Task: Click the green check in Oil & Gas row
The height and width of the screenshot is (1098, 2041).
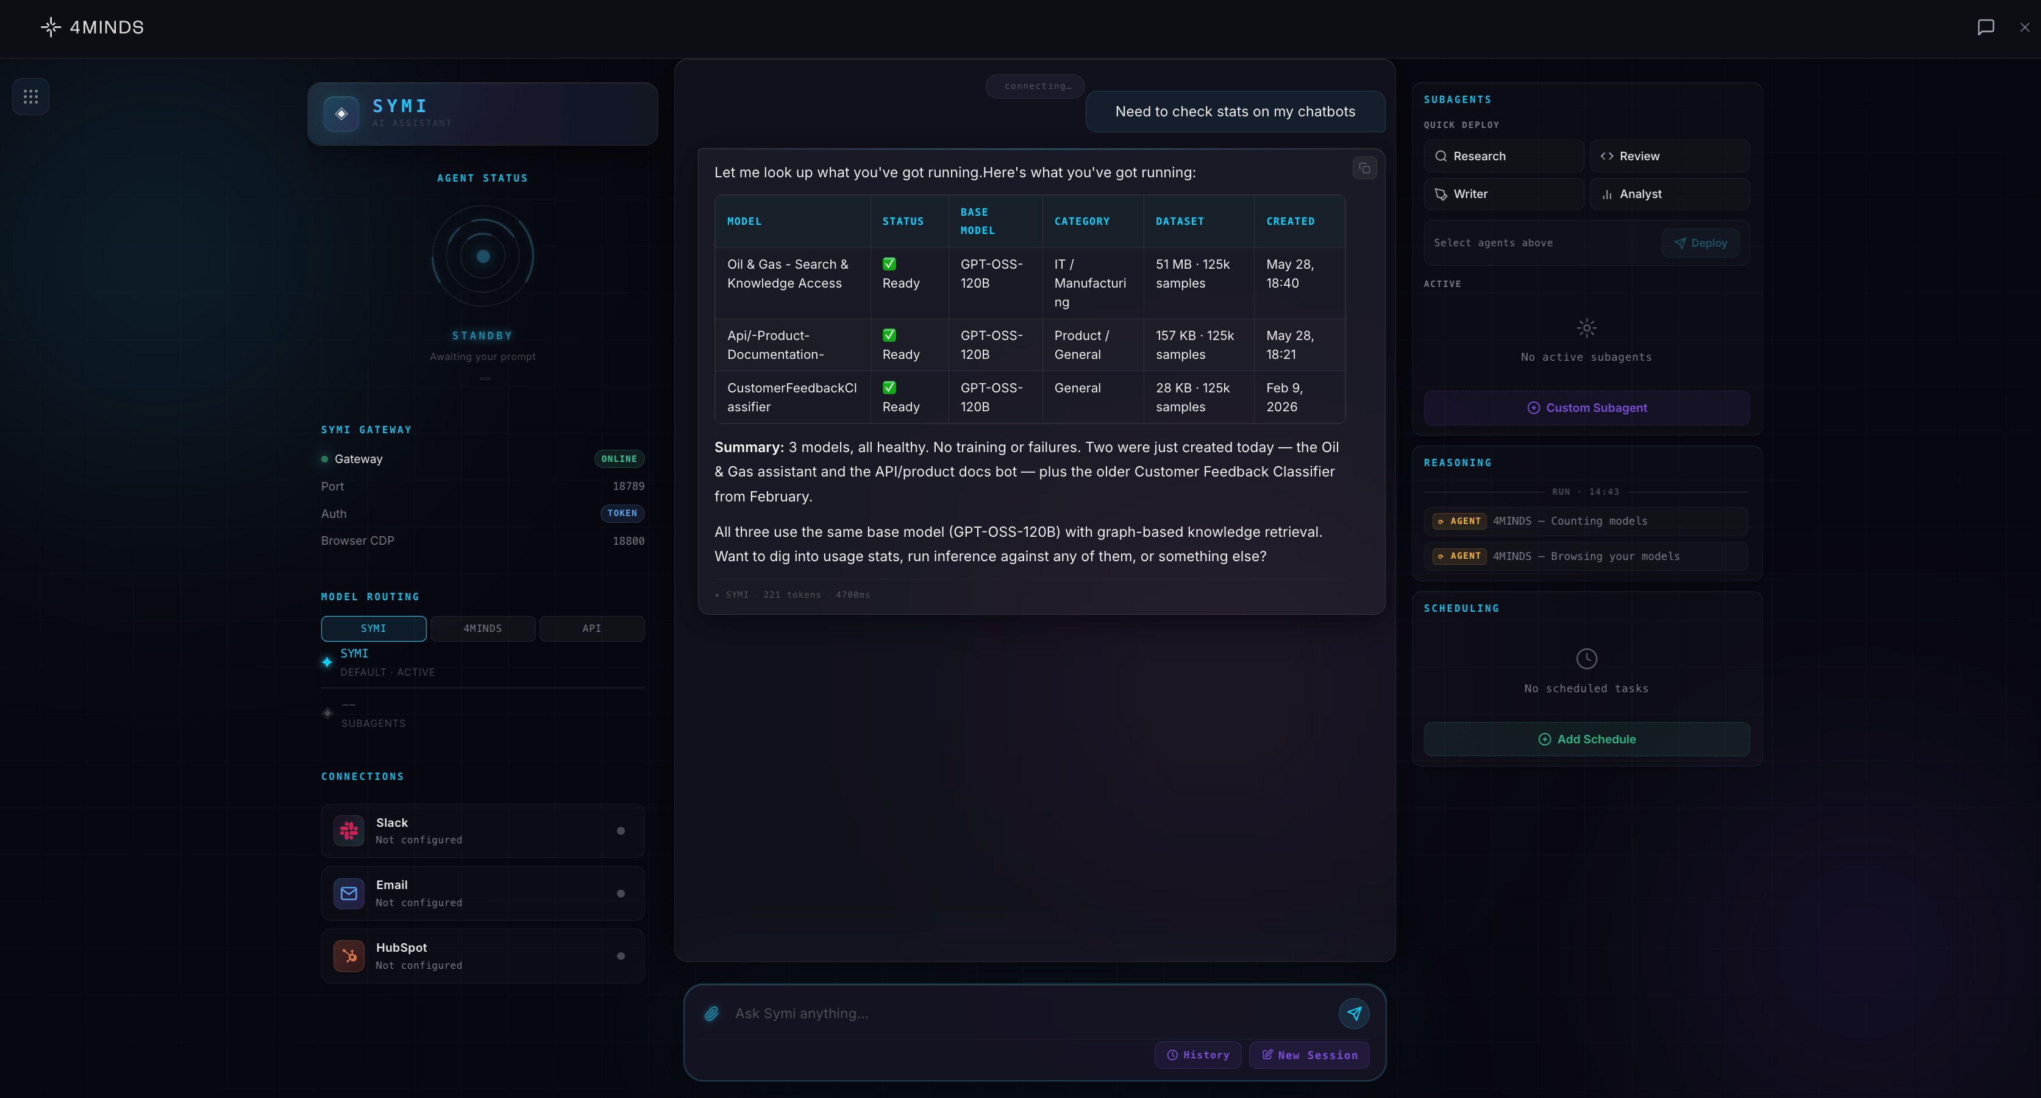Action: [890, 264]
